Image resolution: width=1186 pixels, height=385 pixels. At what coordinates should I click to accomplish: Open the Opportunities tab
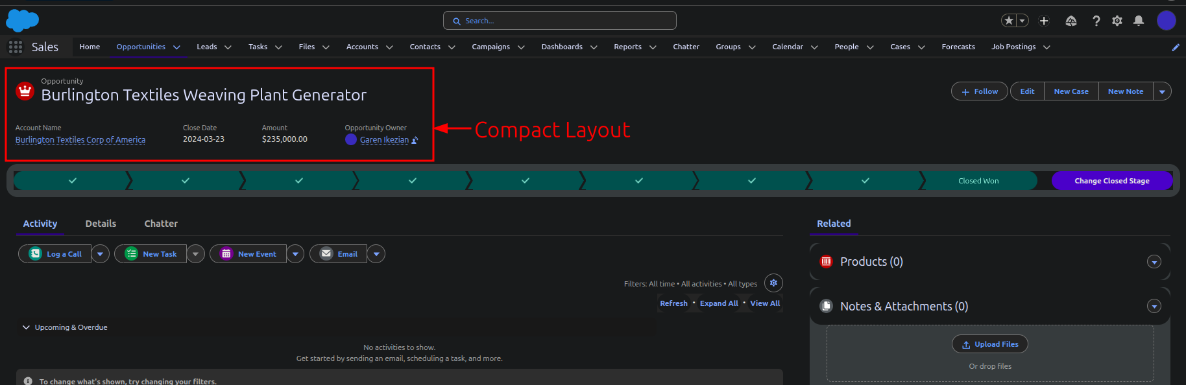pos(141,47)
